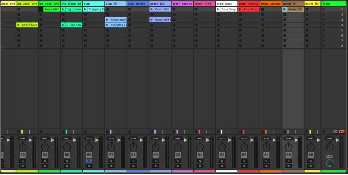Select the big_piano_ch track header
Viewport: 348px width, 175px height.
point(71,4)
